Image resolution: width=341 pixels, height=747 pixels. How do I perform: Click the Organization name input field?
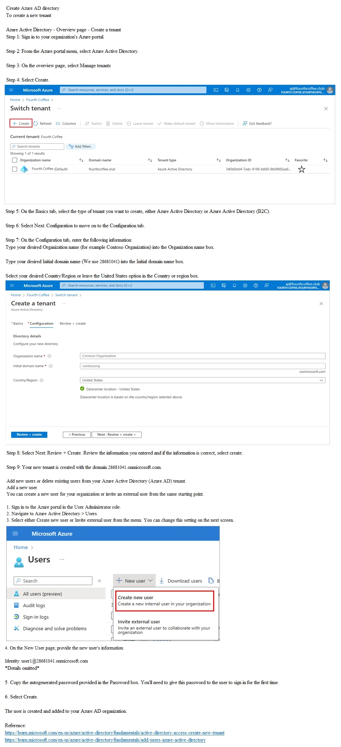tap(203, 356)
